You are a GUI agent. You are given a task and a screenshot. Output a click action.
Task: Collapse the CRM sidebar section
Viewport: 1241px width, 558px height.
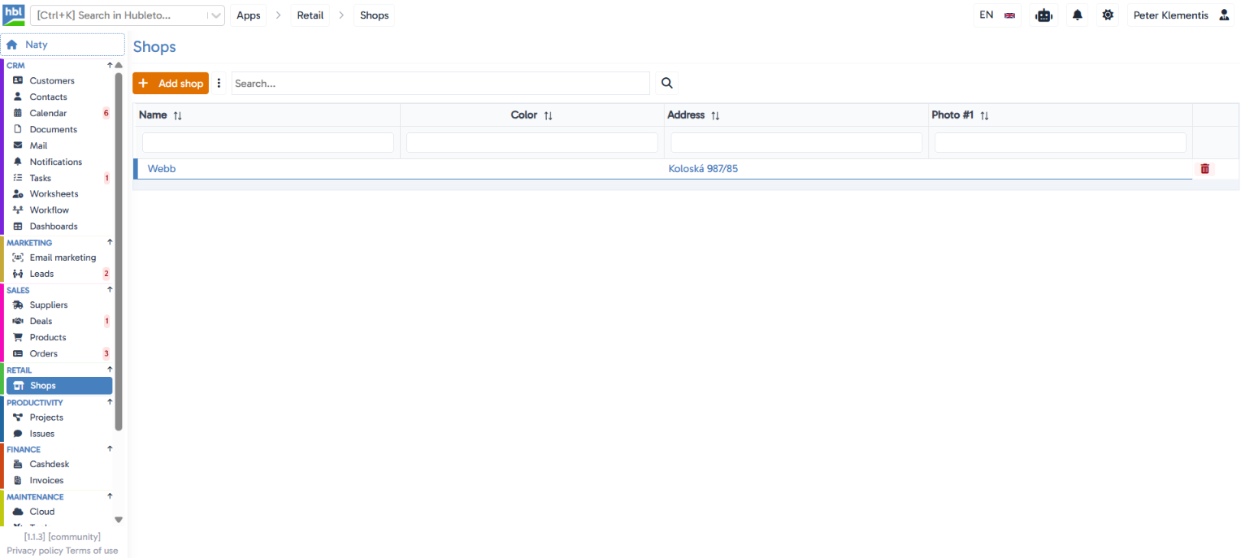[110, 65]
